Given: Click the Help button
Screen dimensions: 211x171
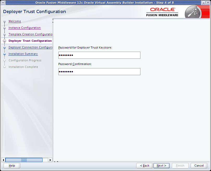Looking at the screenshot, I should click(x=12, y=166).
